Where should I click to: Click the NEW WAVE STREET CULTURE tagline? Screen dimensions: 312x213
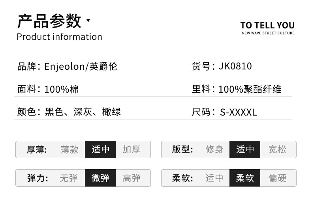pos(268,33)
